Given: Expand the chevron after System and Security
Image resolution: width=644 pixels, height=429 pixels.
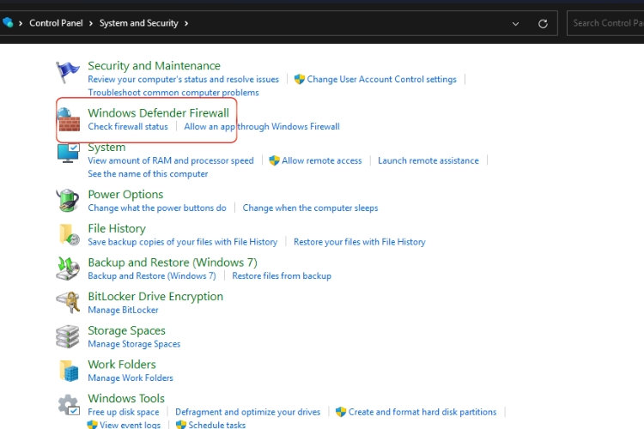Looking at the screenshot, I should (186, 23).
